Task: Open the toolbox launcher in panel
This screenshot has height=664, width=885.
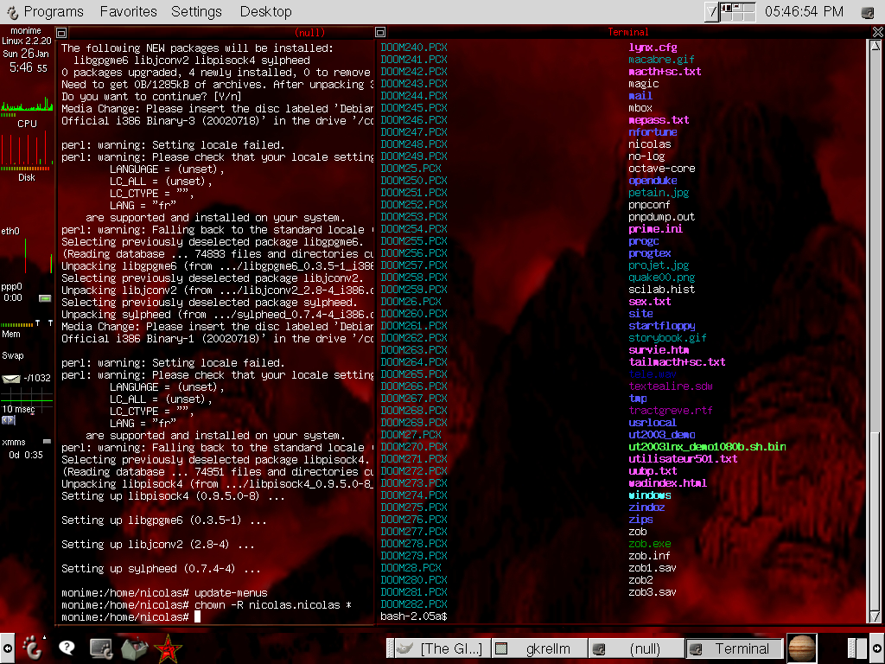Action: tap(133, 647)
